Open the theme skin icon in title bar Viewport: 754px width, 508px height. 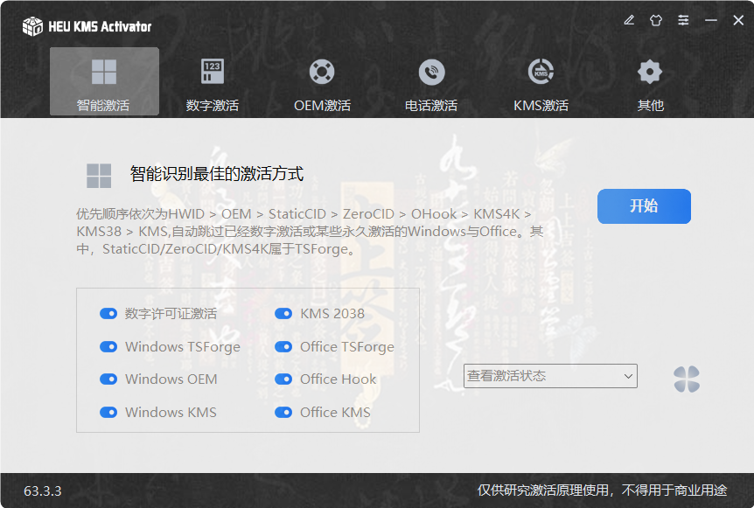coord(656,19)
